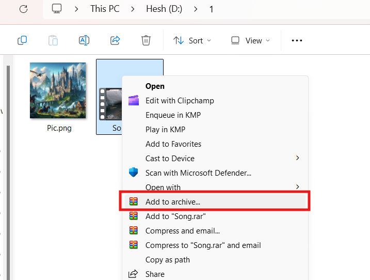
Task: Select the Song video file thumbnail
Action: (x=110, y=104)
